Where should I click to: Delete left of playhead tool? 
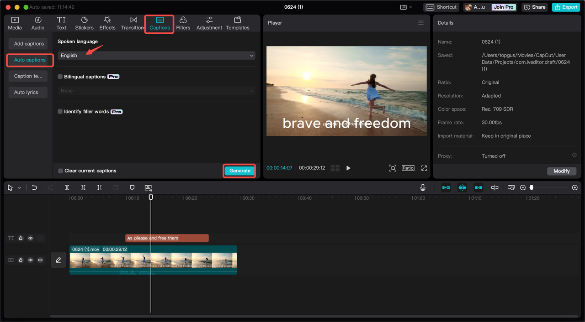83,187
